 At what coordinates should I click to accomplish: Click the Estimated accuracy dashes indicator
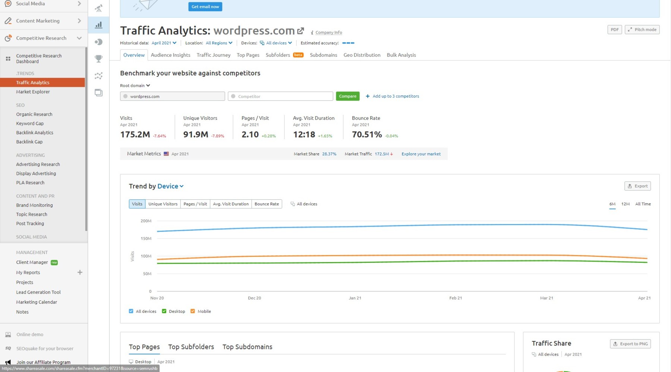tap(348, 43)
